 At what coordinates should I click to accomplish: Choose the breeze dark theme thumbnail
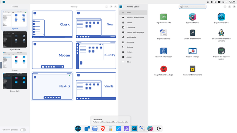(x=15, y=81)
